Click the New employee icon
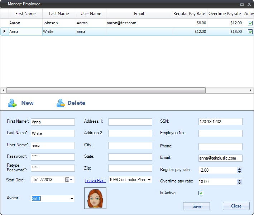 click(13, 103)
